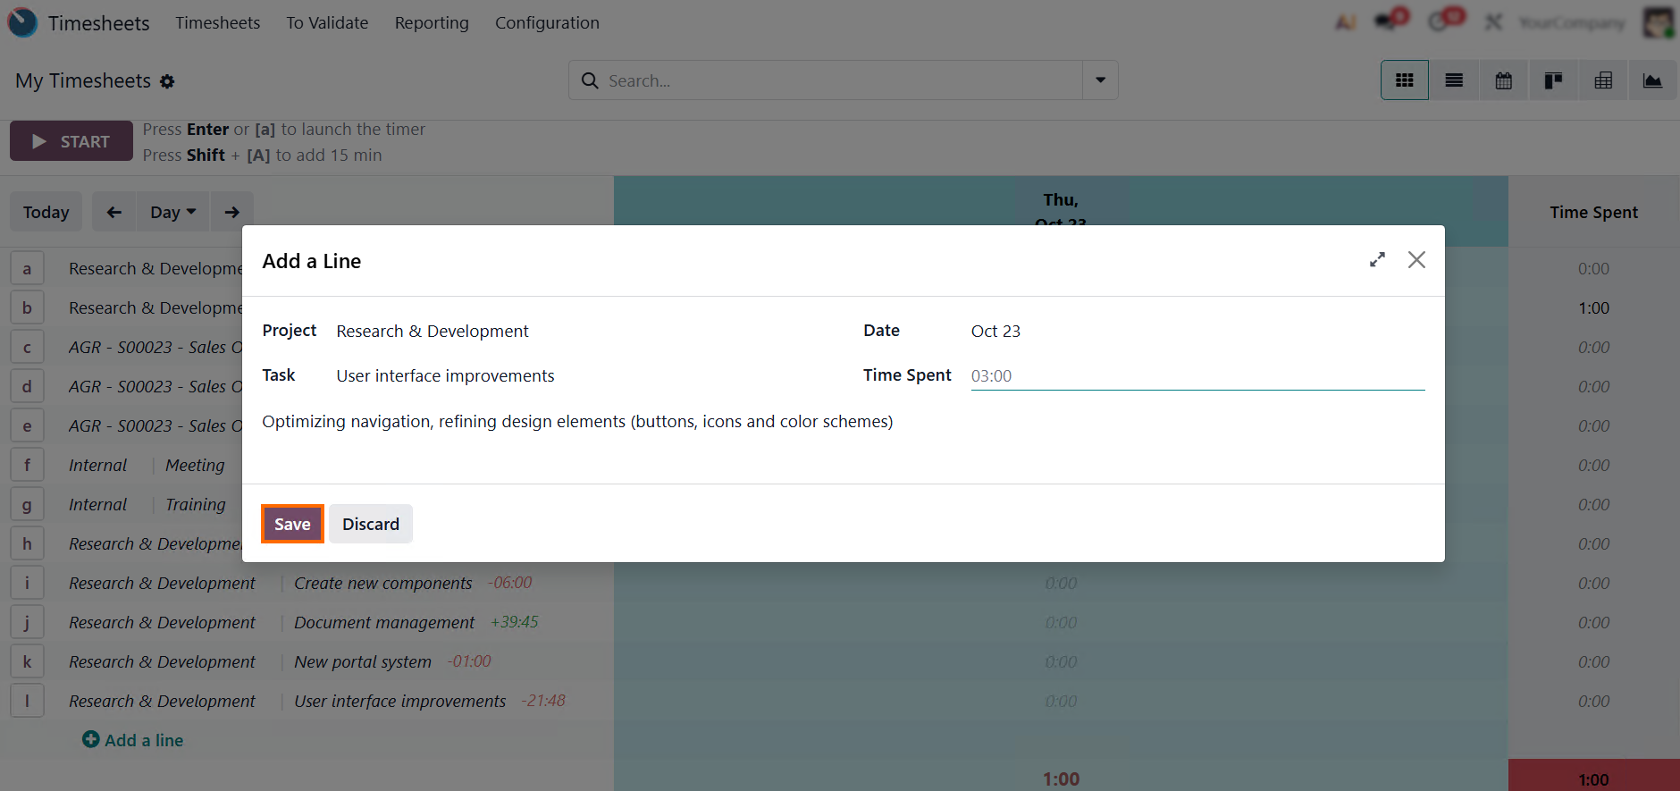Open the Day period dropdown
Image resolution: width=1680 pixels, height=791 pixels.
pyautogui.click(x=172, y=212)
